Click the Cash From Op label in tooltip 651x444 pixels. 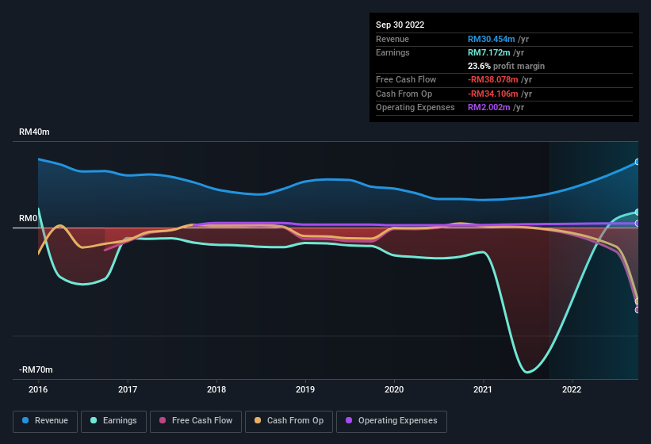click(404, 94)
